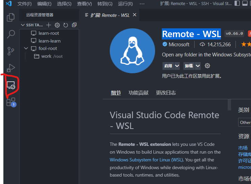Open Source Control view
Viewport: 251px width, 184px height.
pyautogui.click(x=11, y=51)
